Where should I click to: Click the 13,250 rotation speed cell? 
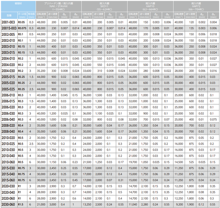88,204
